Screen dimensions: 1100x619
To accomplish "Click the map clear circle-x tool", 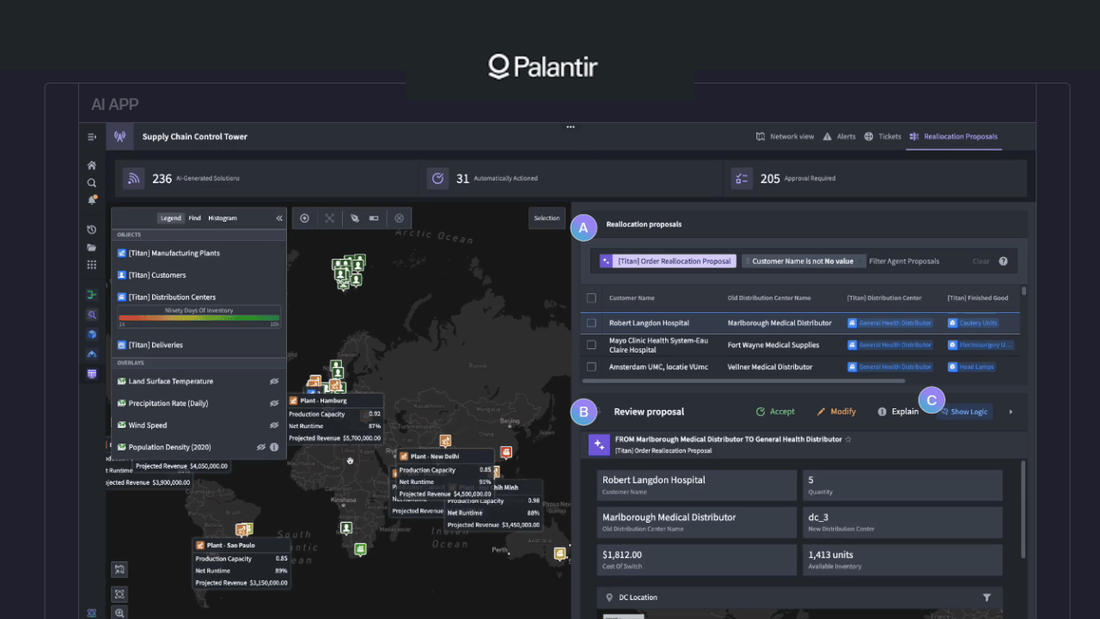I will (399, 218).
